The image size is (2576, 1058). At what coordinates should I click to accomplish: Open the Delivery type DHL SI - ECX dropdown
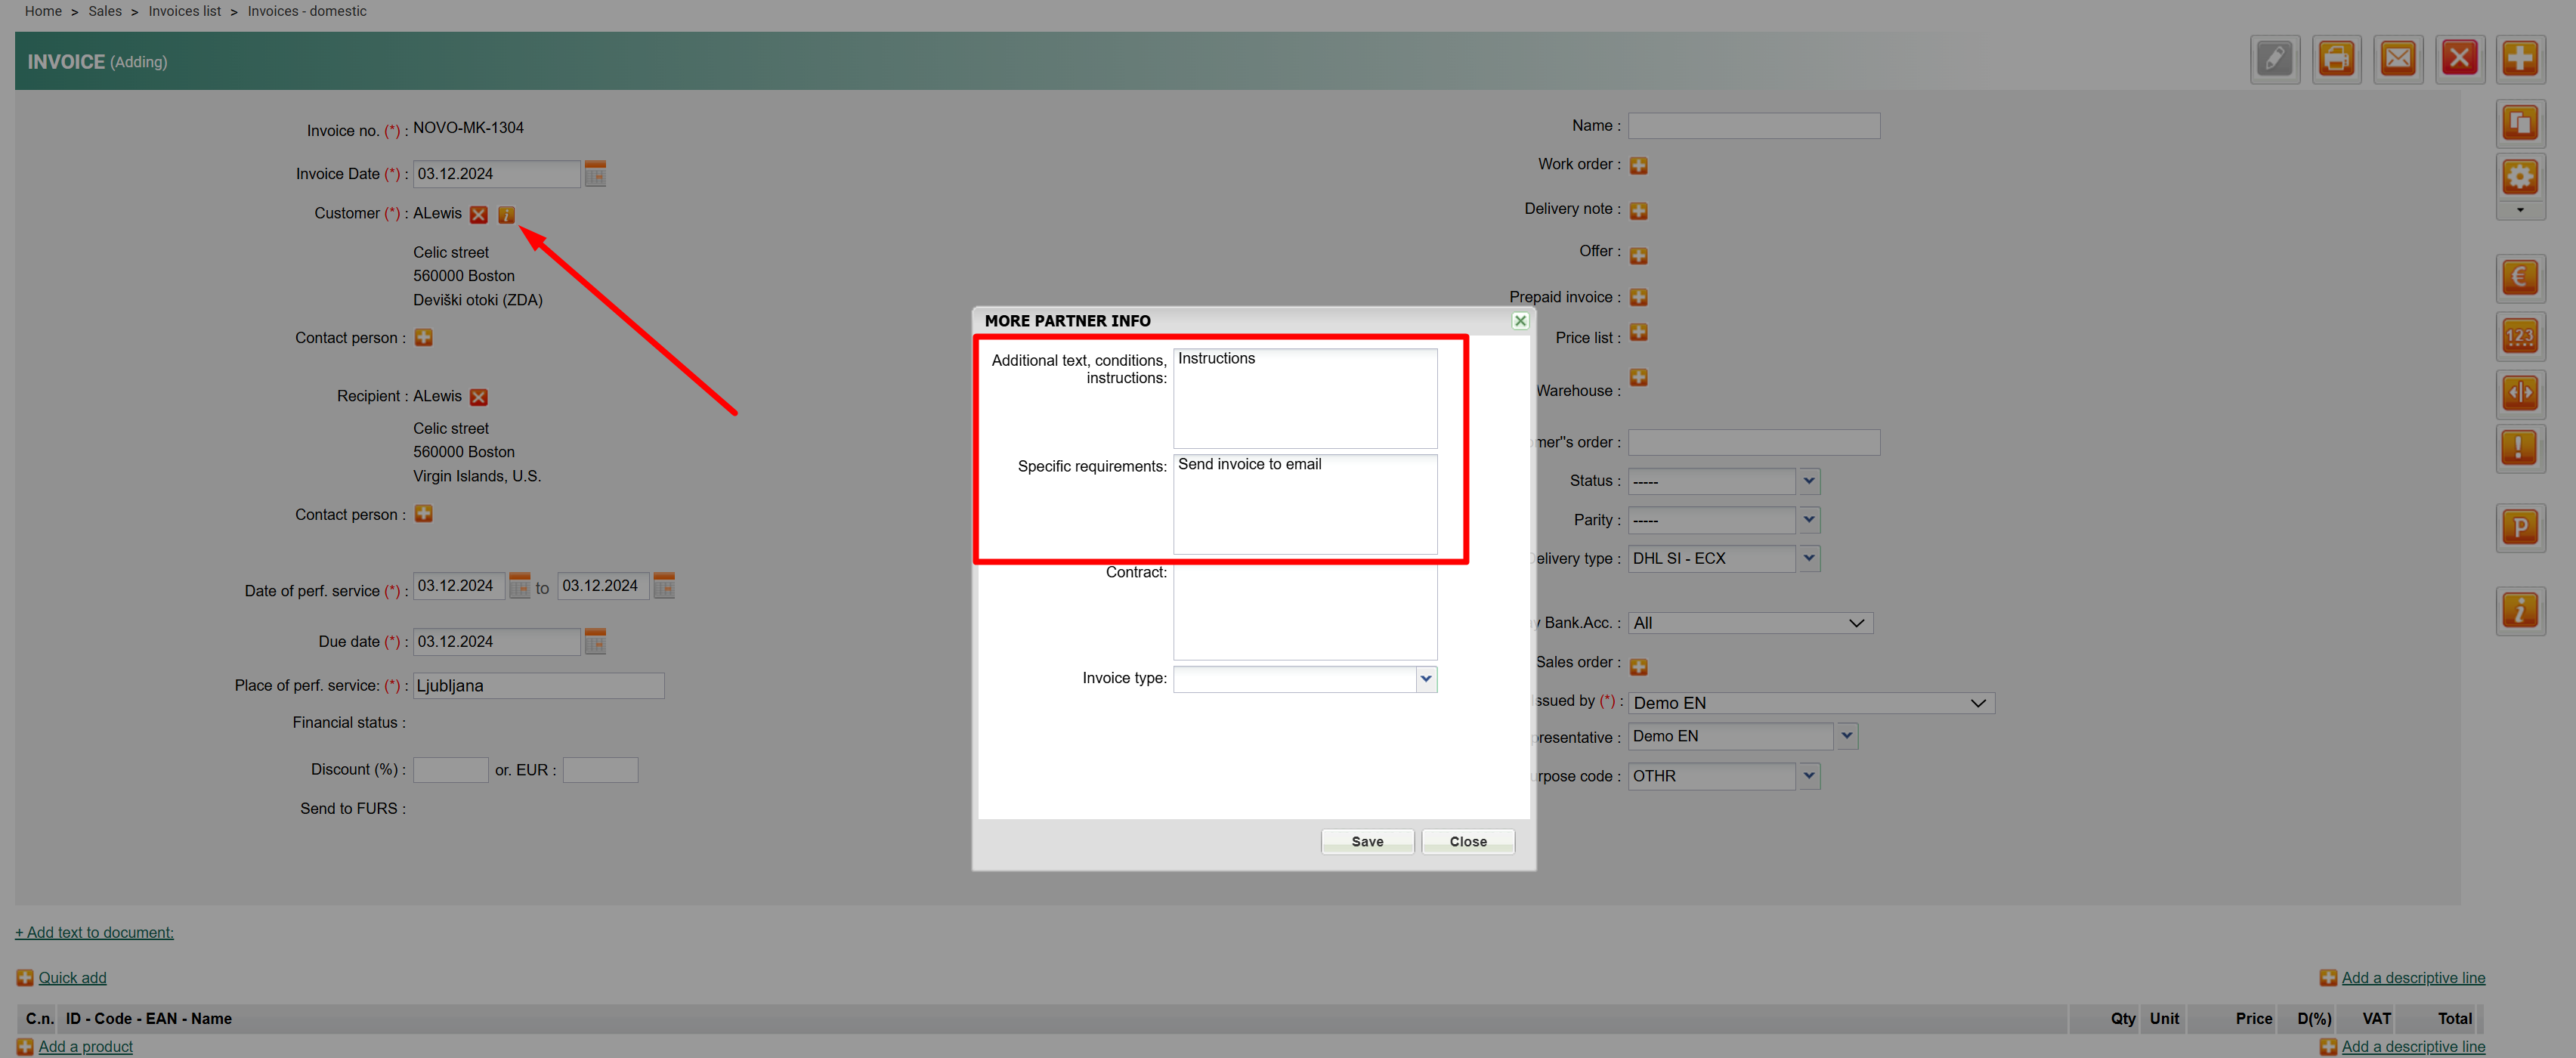coord(1808,558)
